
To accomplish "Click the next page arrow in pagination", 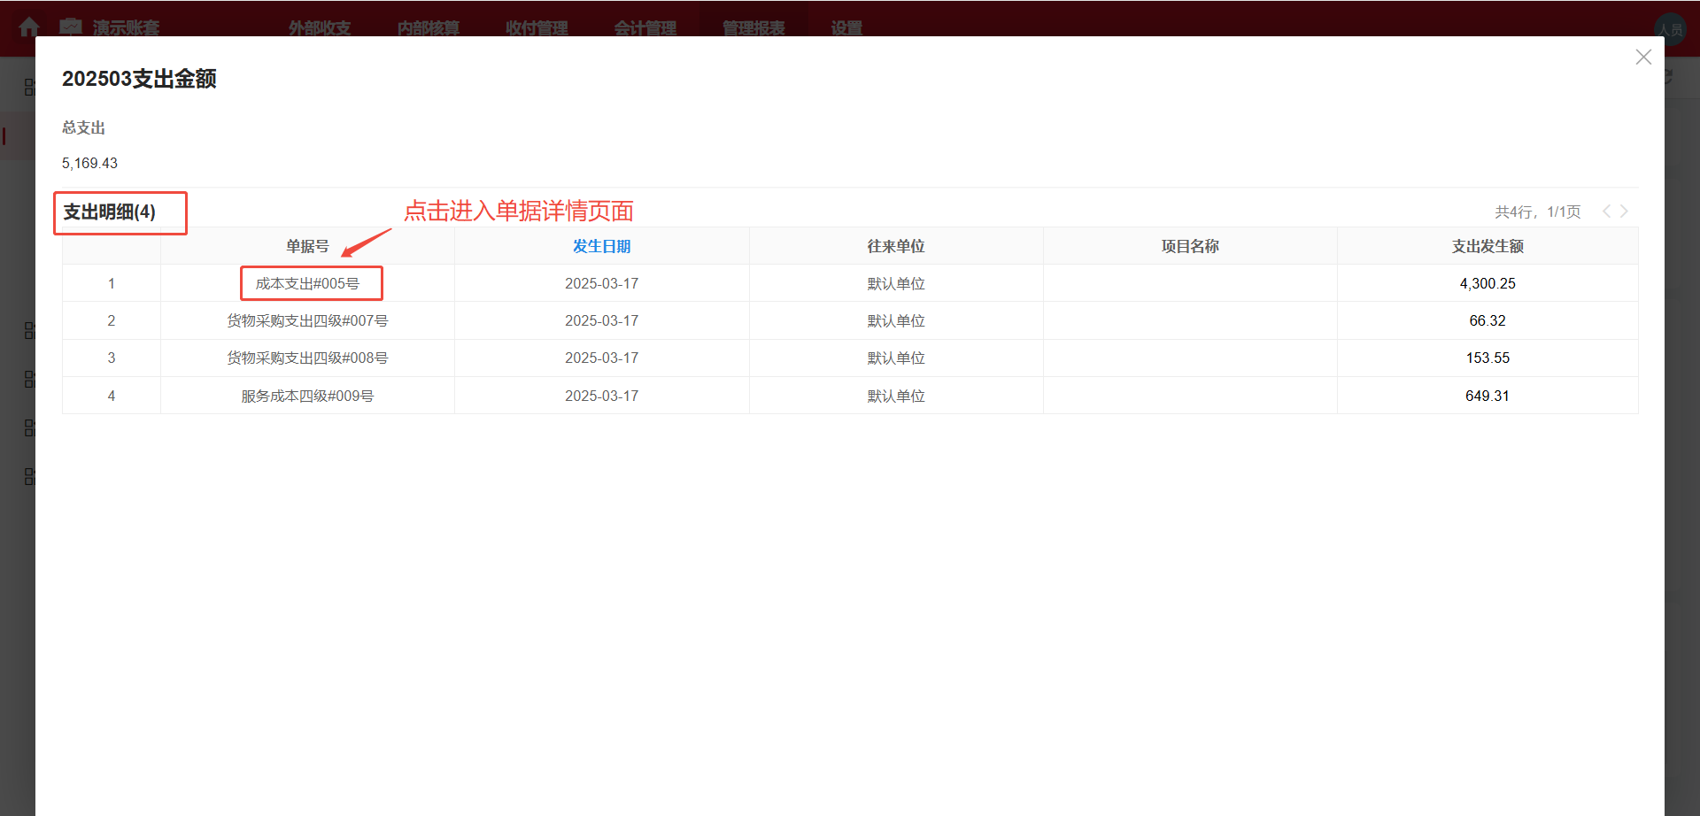I will pyautogui.click(x=1624, y=212).
